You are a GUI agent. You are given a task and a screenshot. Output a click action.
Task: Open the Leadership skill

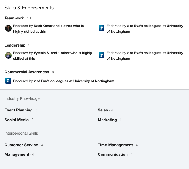(15, 45)
